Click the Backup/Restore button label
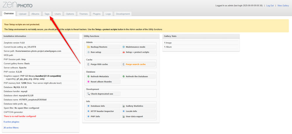 (x=99, y=47)
